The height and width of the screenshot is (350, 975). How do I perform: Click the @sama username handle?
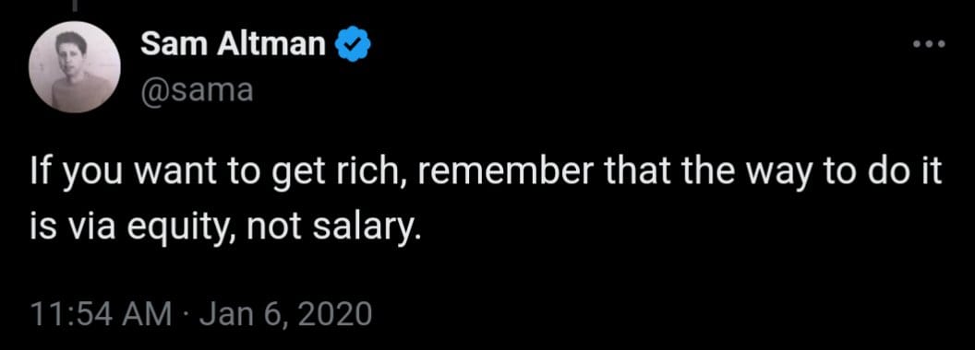coord(197,90)
